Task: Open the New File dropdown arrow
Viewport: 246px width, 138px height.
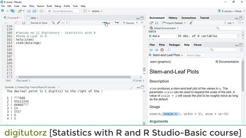Action: click(x=7, y=11)
